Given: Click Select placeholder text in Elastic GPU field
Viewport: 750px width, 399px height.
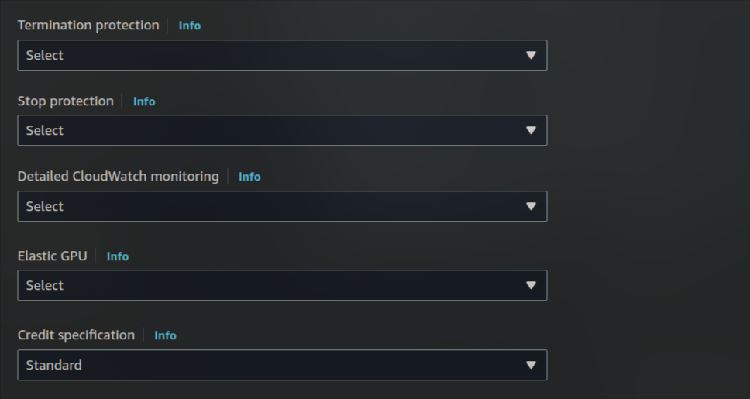Looking at the screenshot, I should click(x=45, y=285).
